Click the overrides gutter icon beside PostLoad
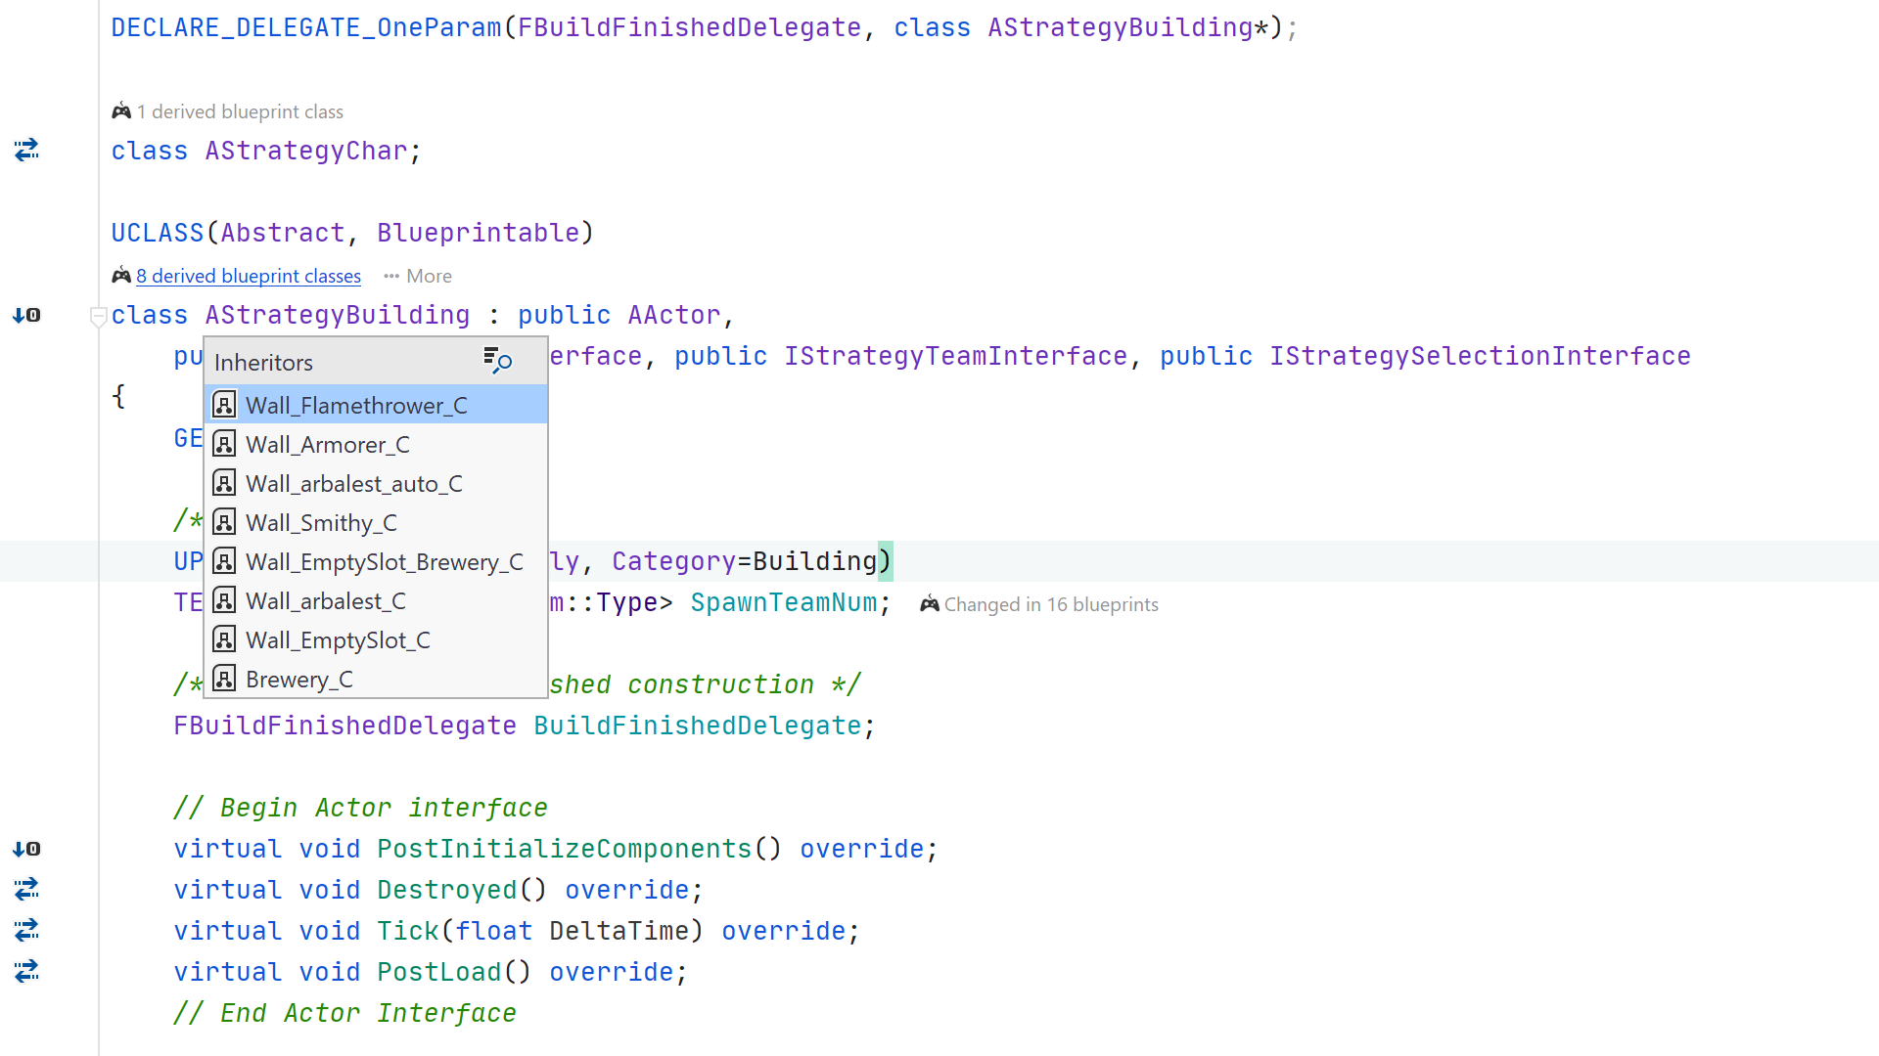 pos(26,971)
